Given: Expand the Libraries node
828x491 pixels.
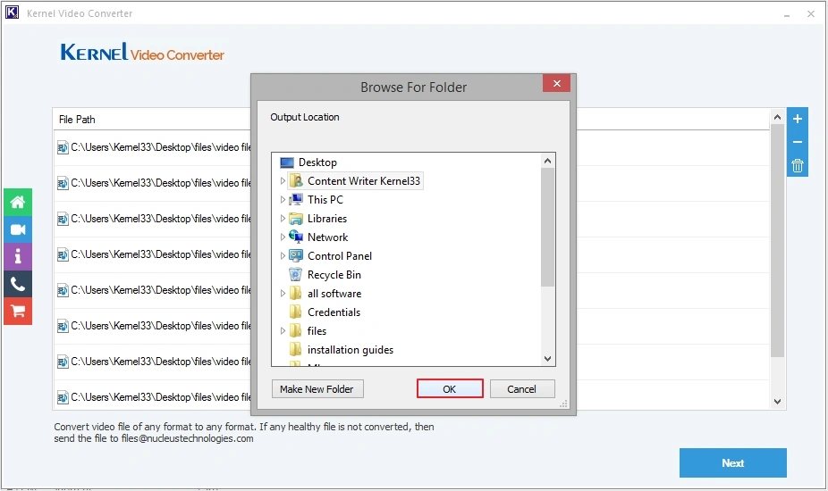Looking at the screenshot, I should pos(283,219).
